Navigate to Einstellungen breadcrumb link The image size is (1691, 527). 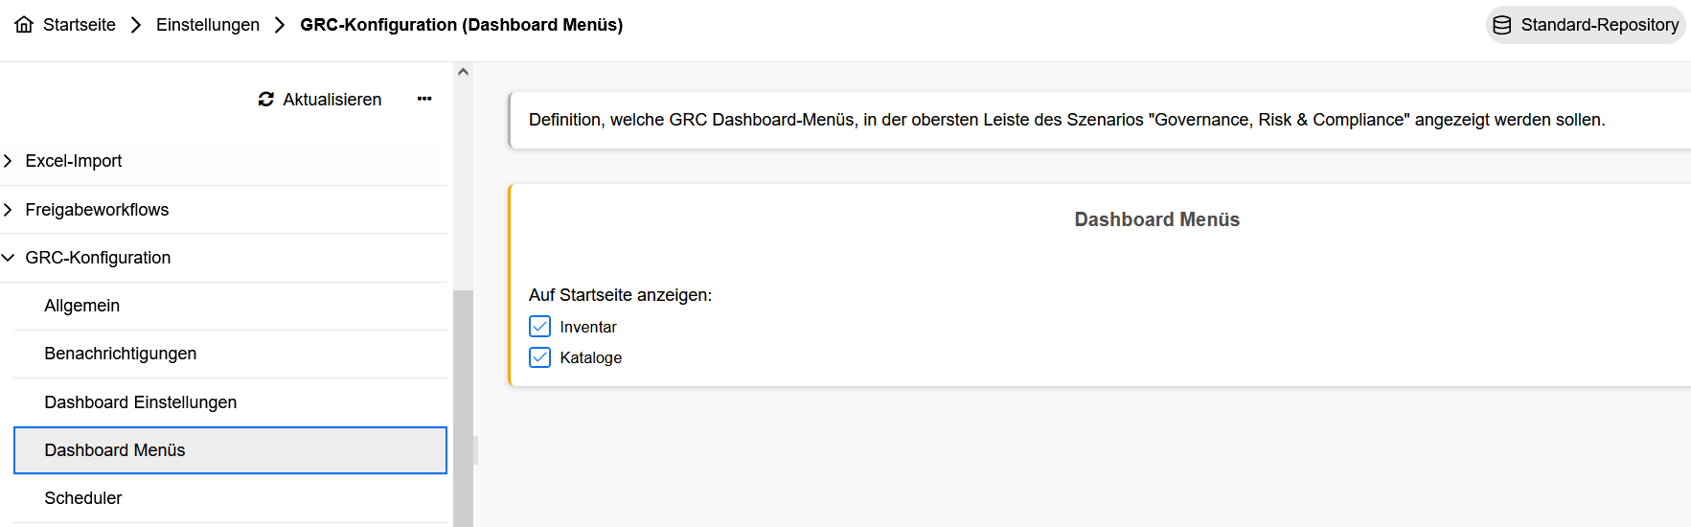208,25
